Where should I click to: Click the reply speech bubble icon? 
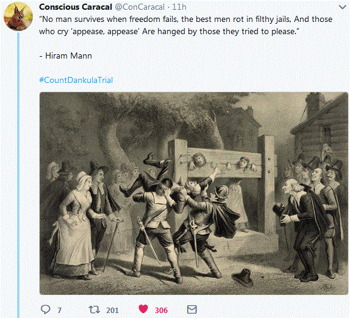46,309
